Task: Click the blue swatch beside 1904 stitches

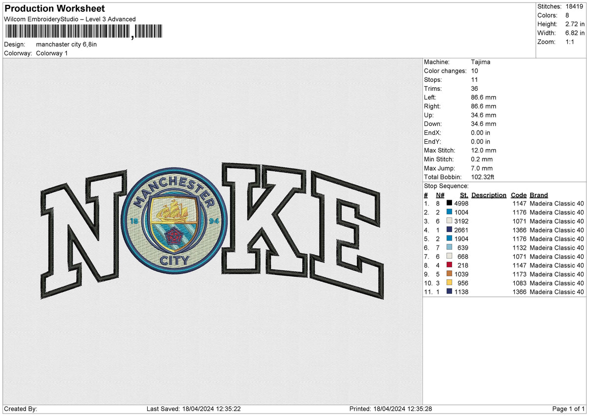Action: 449,238
